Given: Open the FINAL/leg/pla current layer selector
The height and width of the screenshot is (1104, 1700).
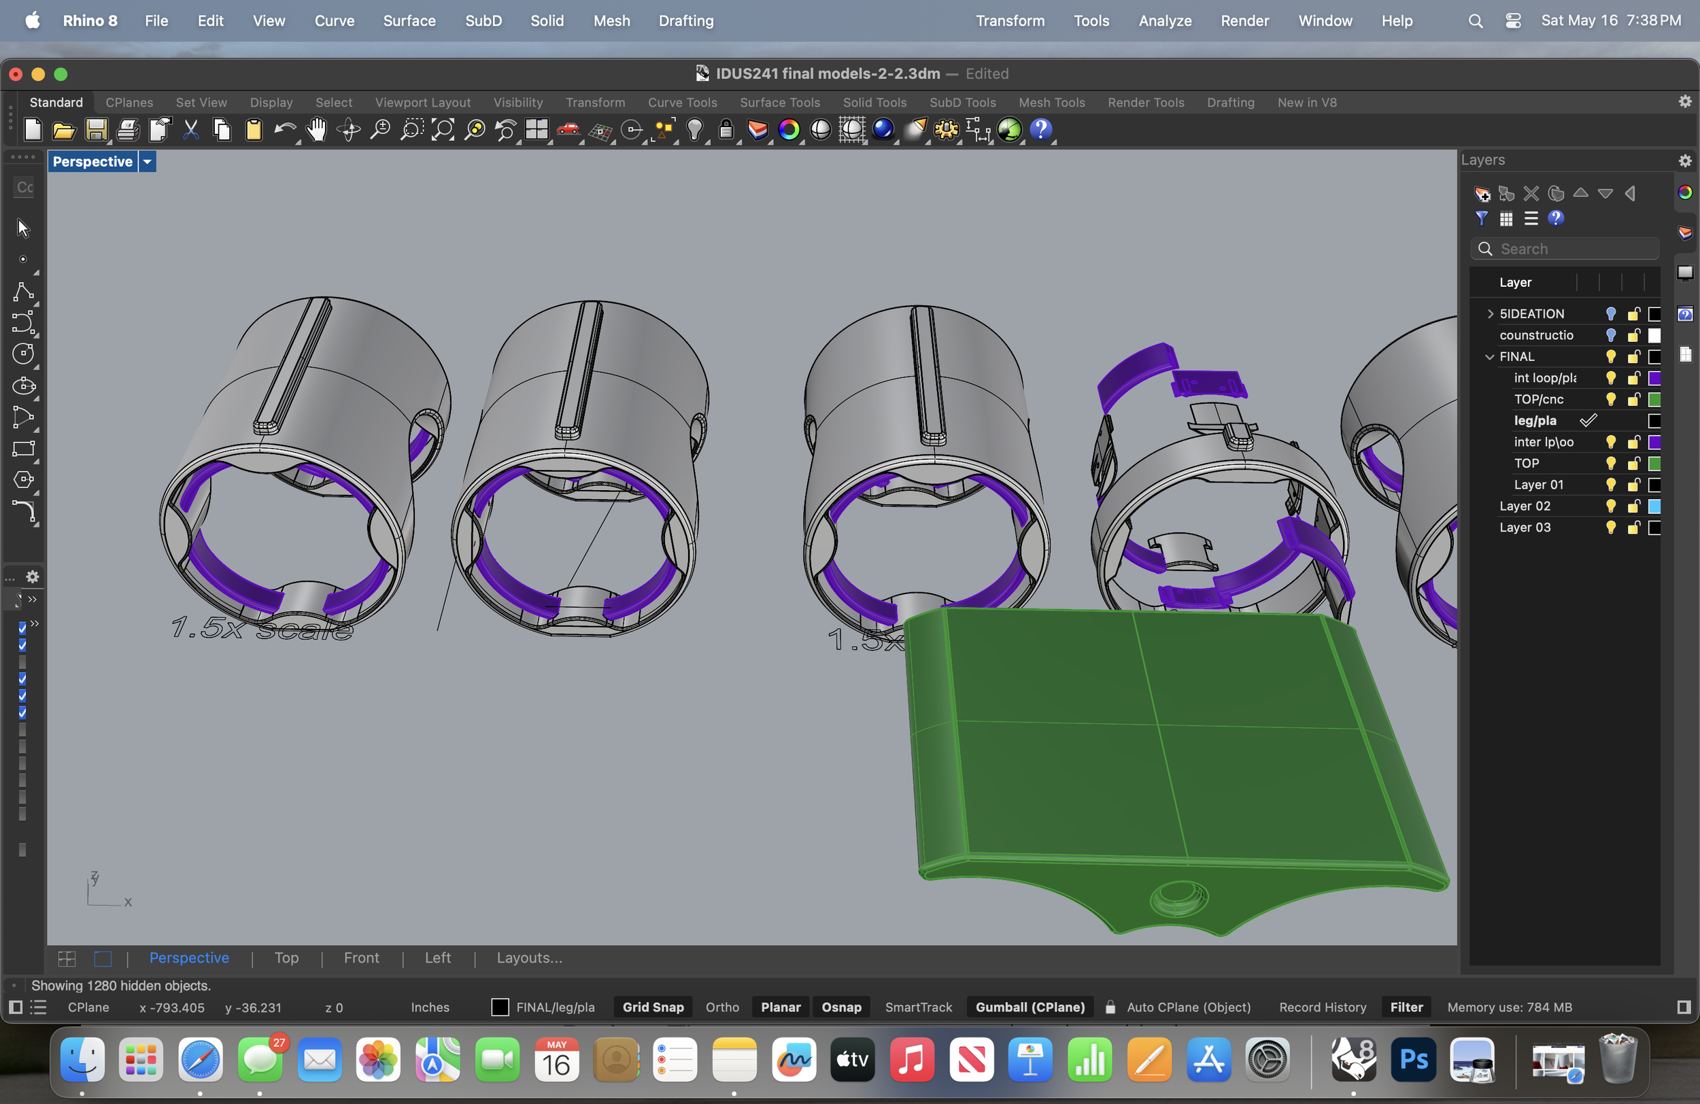Looking at the screenshot, I should pyautogui.click(x=544, y=1007).
